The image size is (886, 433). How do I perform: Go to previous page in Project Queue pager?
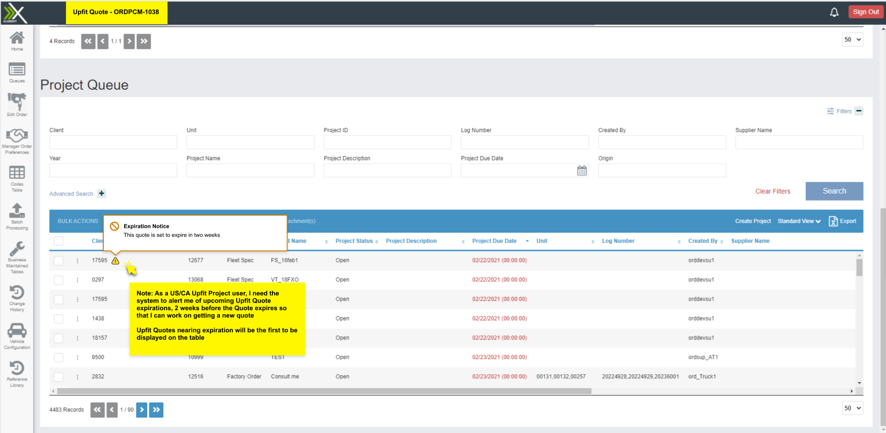click(112, 410)
